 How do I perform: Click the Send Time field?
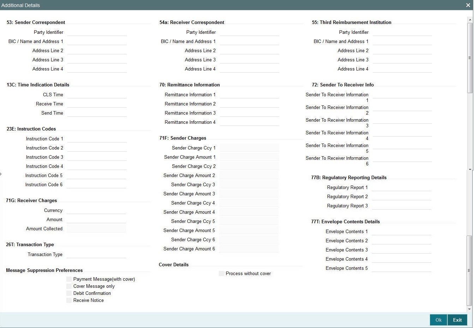[97, 113]
